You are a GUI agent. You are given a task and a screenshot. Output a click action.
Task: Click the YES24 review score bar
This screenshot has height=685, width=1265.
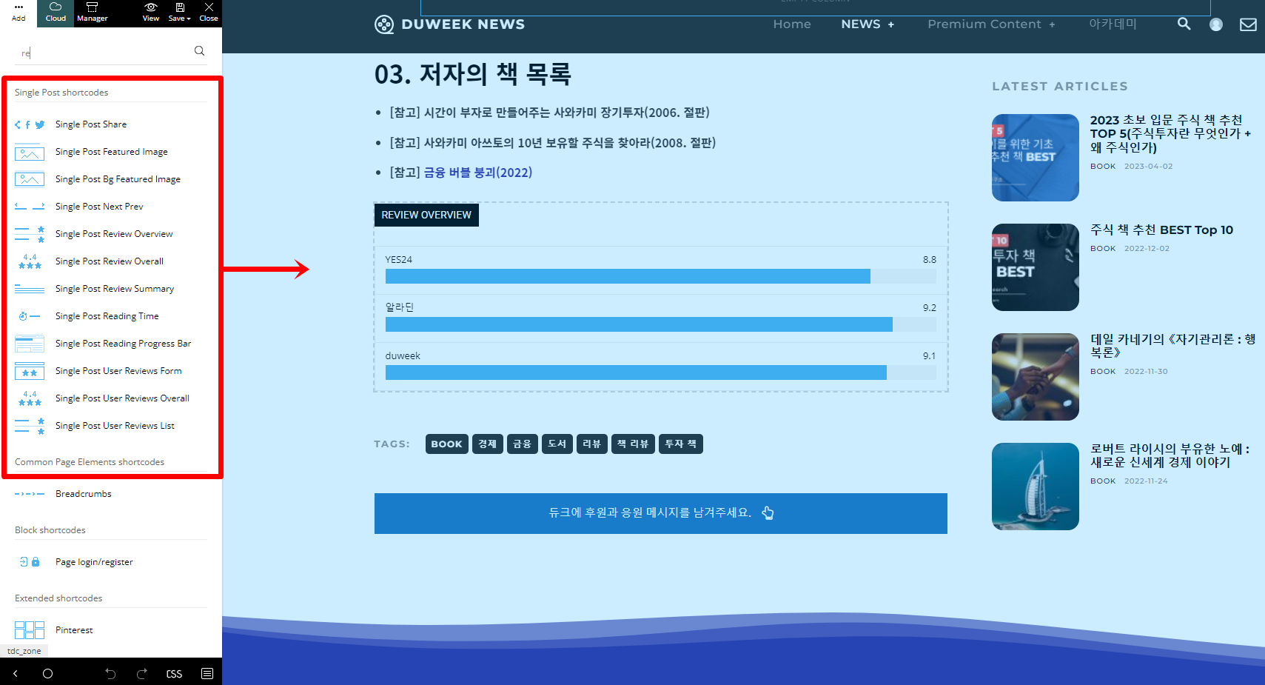pos(661,276)
